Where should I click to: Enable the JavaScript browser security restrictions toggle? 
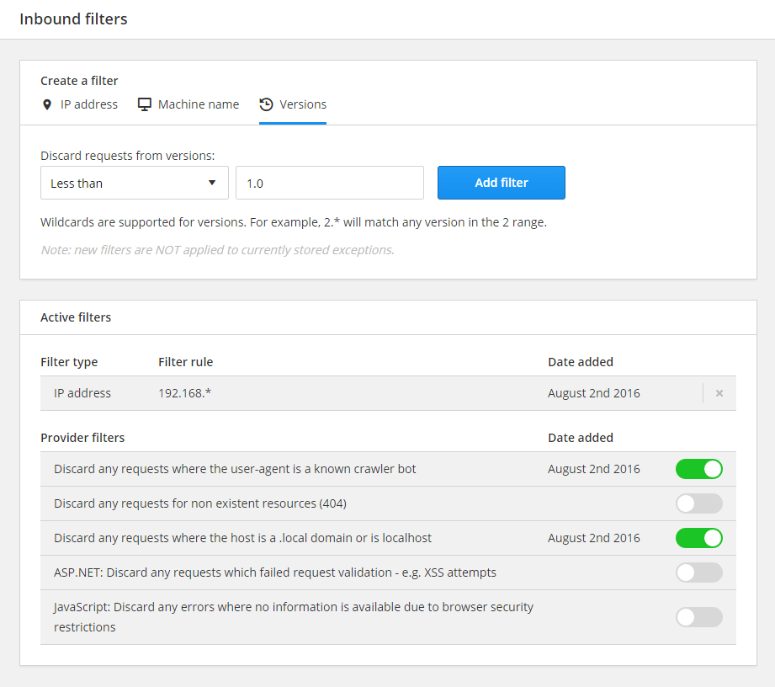click(x=699, y=617)
